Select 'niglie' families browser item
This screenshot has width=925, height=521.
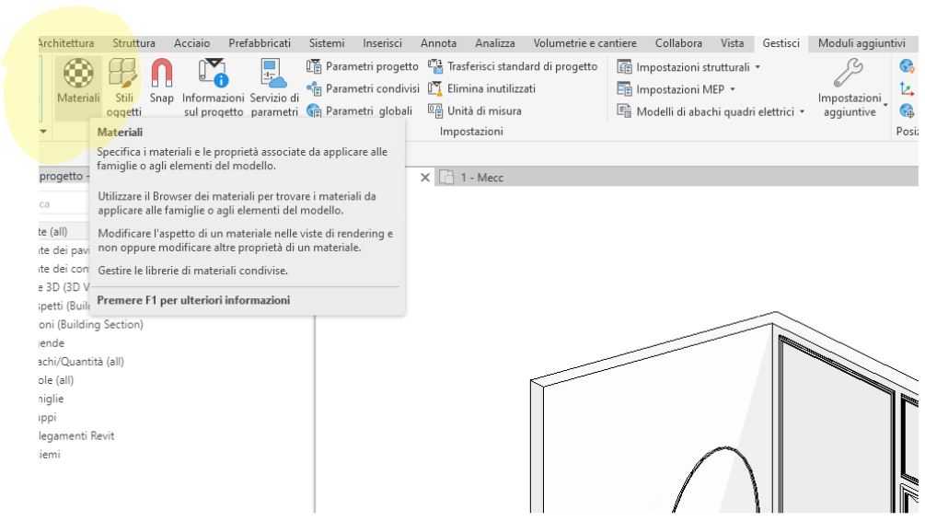(51, 399)
